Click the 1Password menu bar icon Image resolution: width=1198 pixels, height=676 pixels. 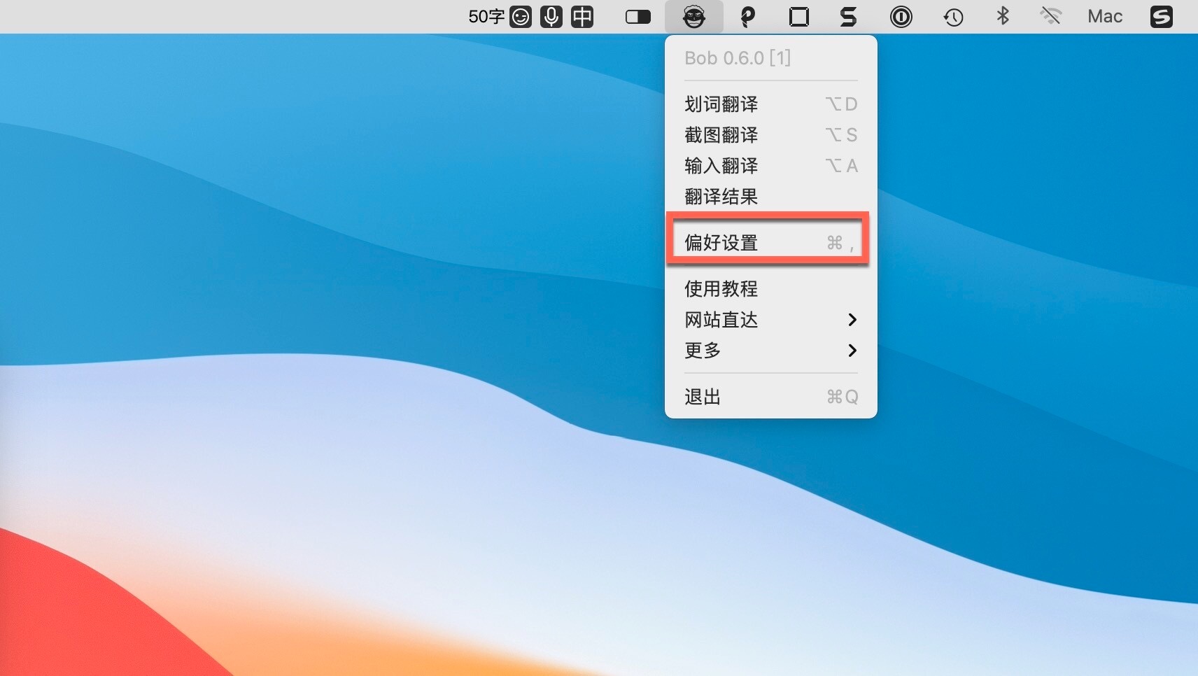[x=901, y=17]
